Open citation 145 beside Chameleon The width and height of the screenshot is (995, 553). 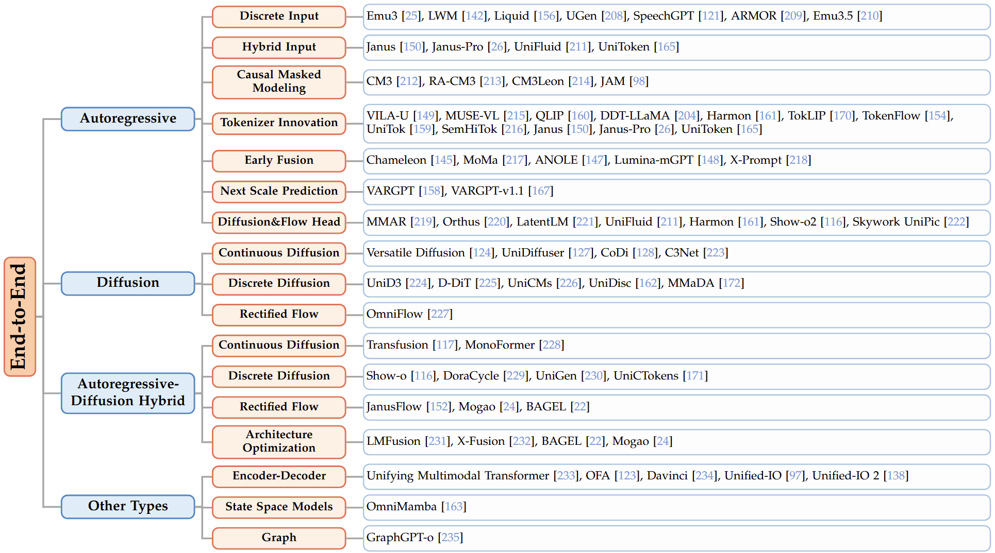(443, 160)
